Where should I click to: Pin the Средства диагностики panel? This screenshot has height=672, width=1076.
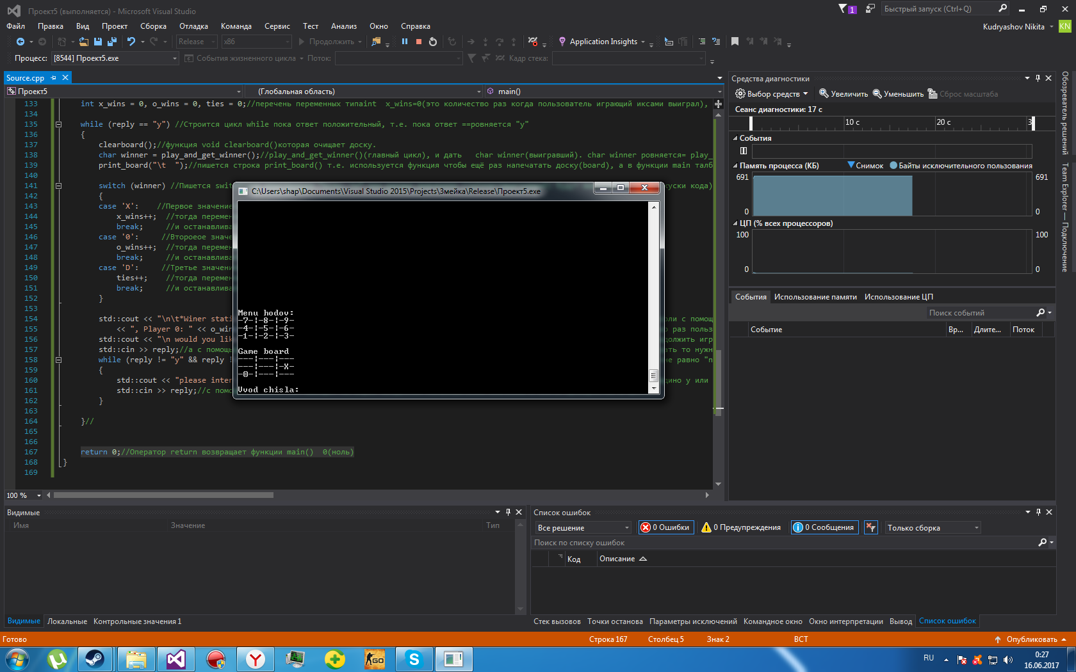pyautogui.click(x=1038, y=78)
